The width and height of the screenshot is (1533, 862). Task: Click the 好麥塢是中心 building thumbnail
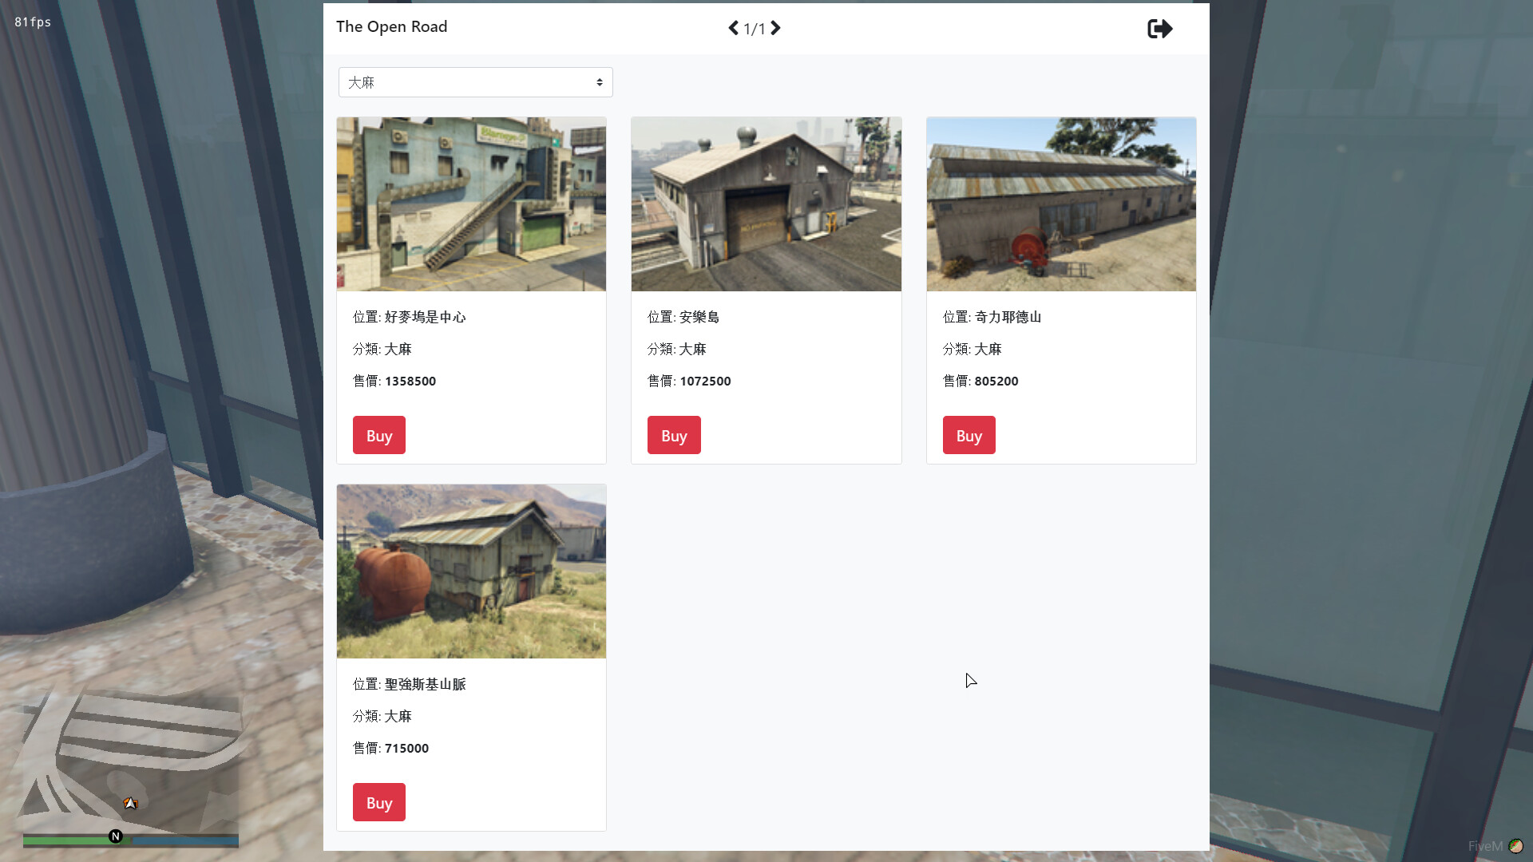(x=471, y=204)
